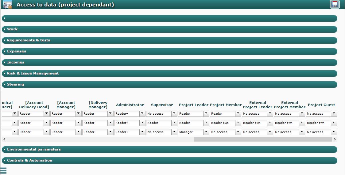Viewport: 345px width, 175px height.
Task: Expand the Environmental parameters section
Action: click(x=169, y=150)
